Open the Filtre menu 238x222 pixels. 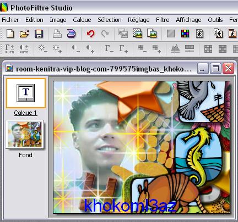pos(163,20)
